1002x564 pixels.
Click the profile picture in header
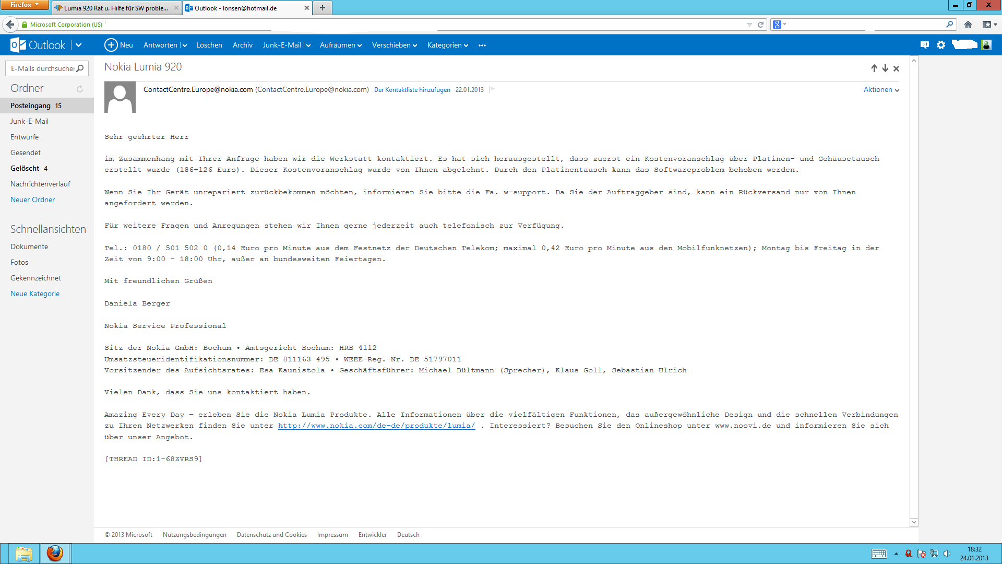point(986,45)
